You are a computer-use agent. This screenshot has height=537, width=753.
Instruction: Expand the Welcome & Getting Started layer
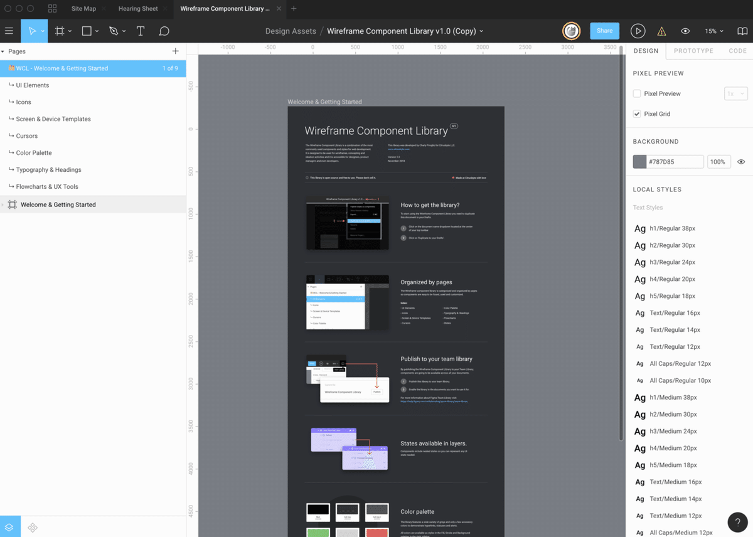pos(3,205)
